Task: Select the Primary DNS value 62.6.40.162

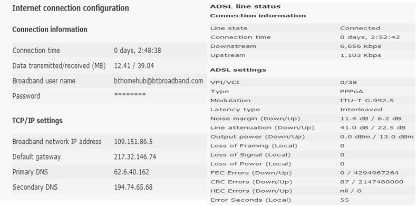Action: point(131,172)
